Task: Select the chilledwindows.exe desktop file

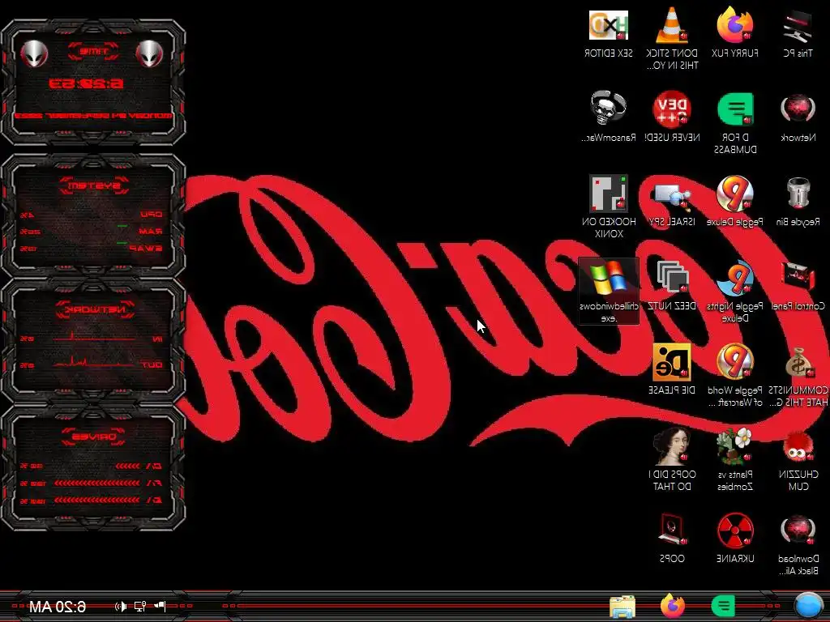Action: (608, 292)
